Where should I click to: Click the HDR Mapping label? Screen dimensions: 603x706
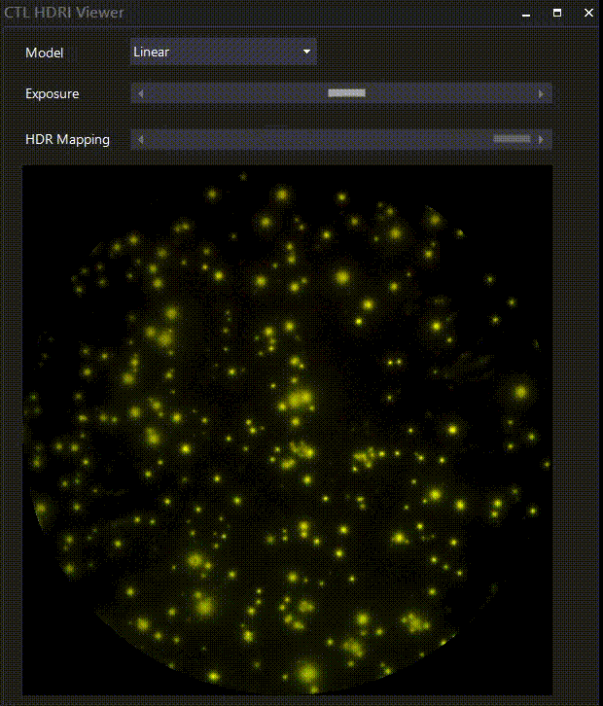[67, 140]
